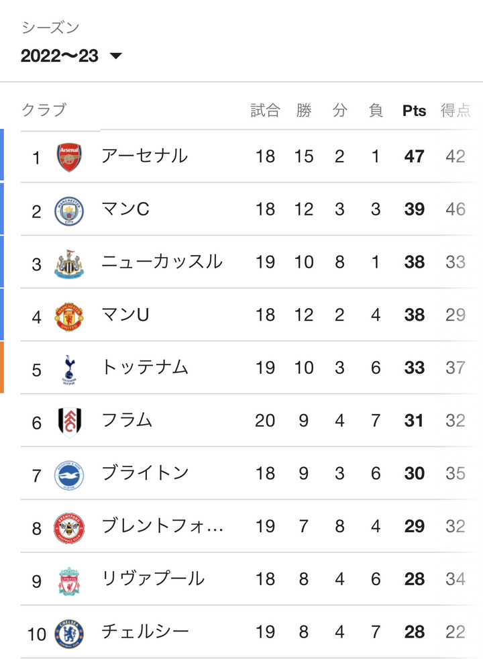Click the Tottenham crest icon

tap(69, 369)
